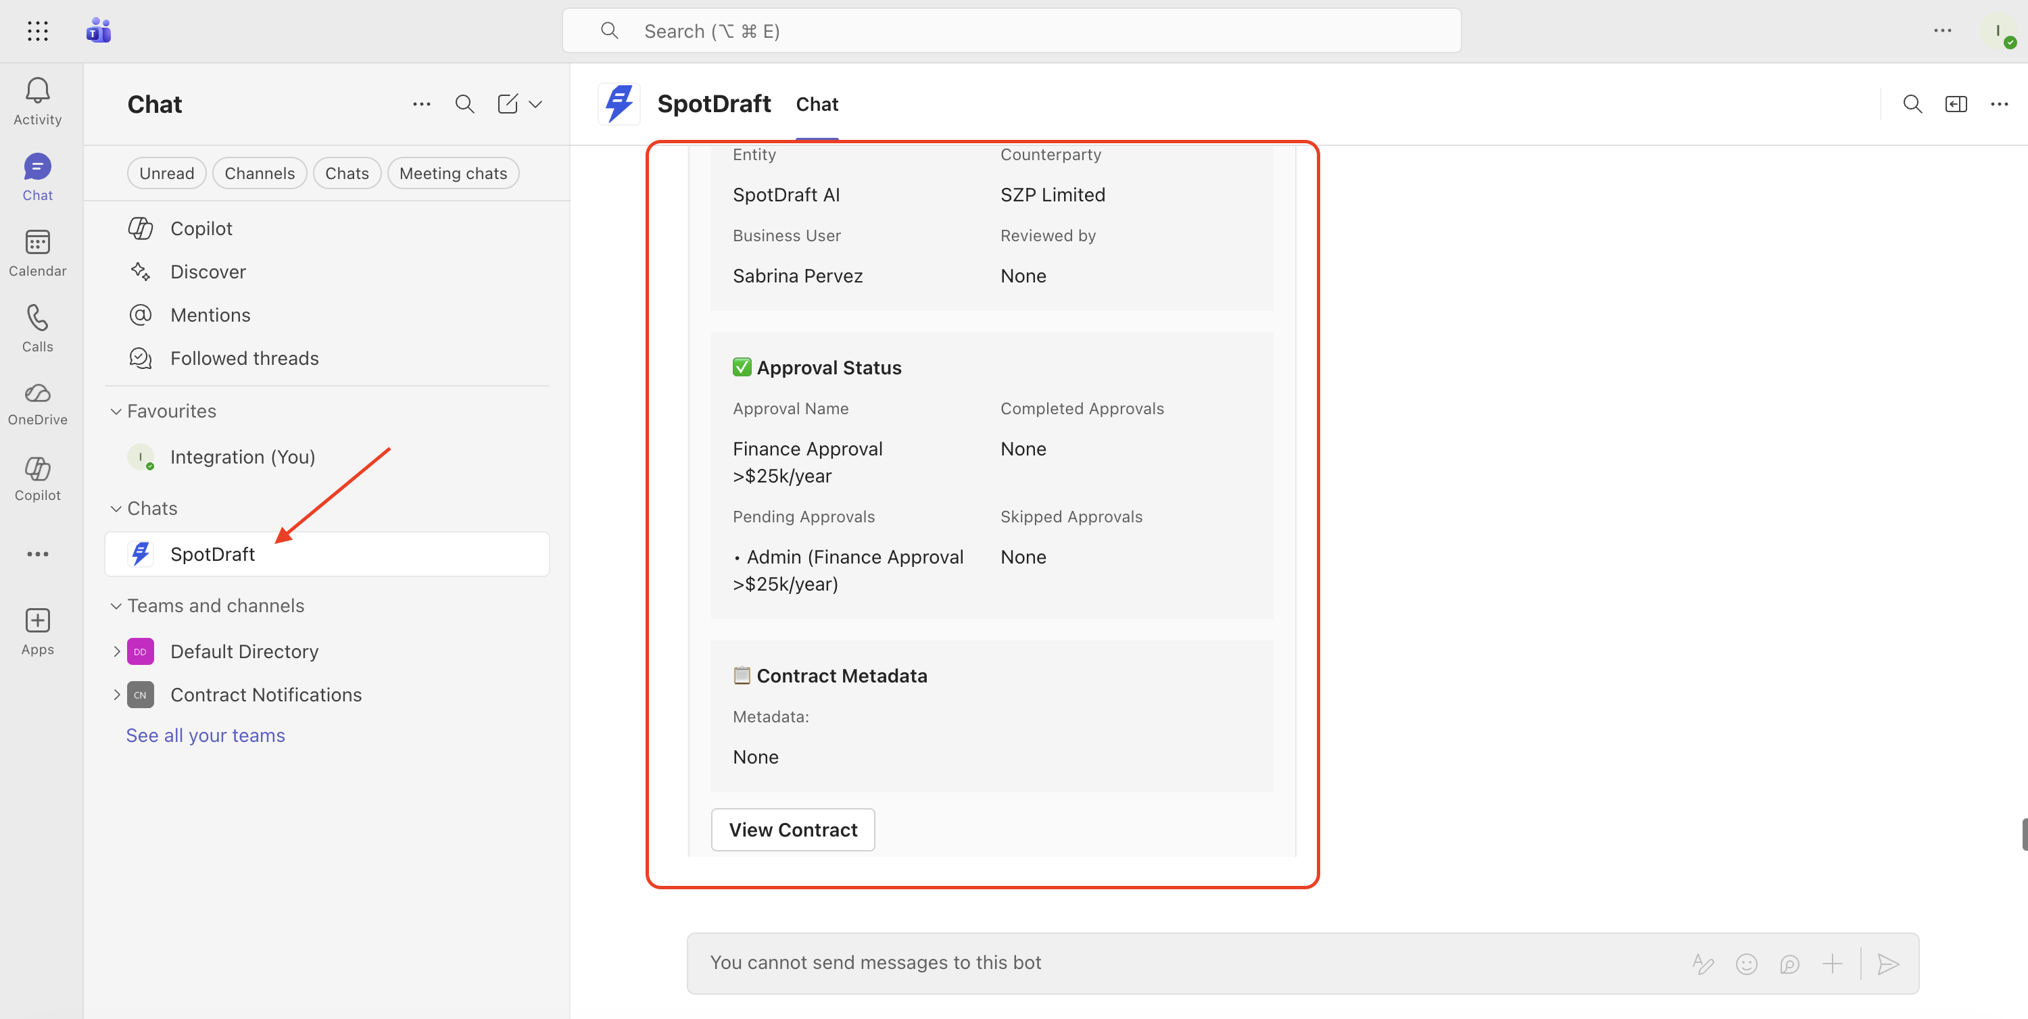Viewport: 2028px width, 1019px height.
Task: Select the Chat tab in SpotDraft header
Action: 817,104
